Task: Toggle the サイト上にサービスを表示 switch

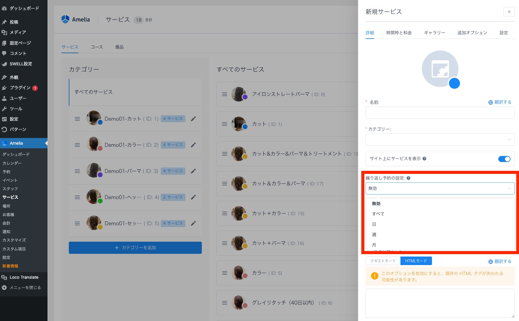Action: [504, 159]
